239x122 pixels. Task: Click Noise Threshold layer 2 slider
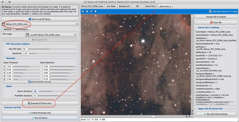pos(26,70)
